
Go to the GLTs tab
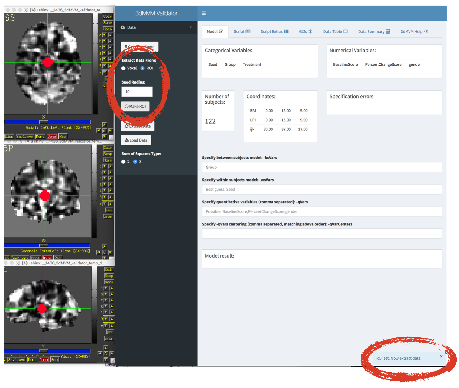(306, 31)
